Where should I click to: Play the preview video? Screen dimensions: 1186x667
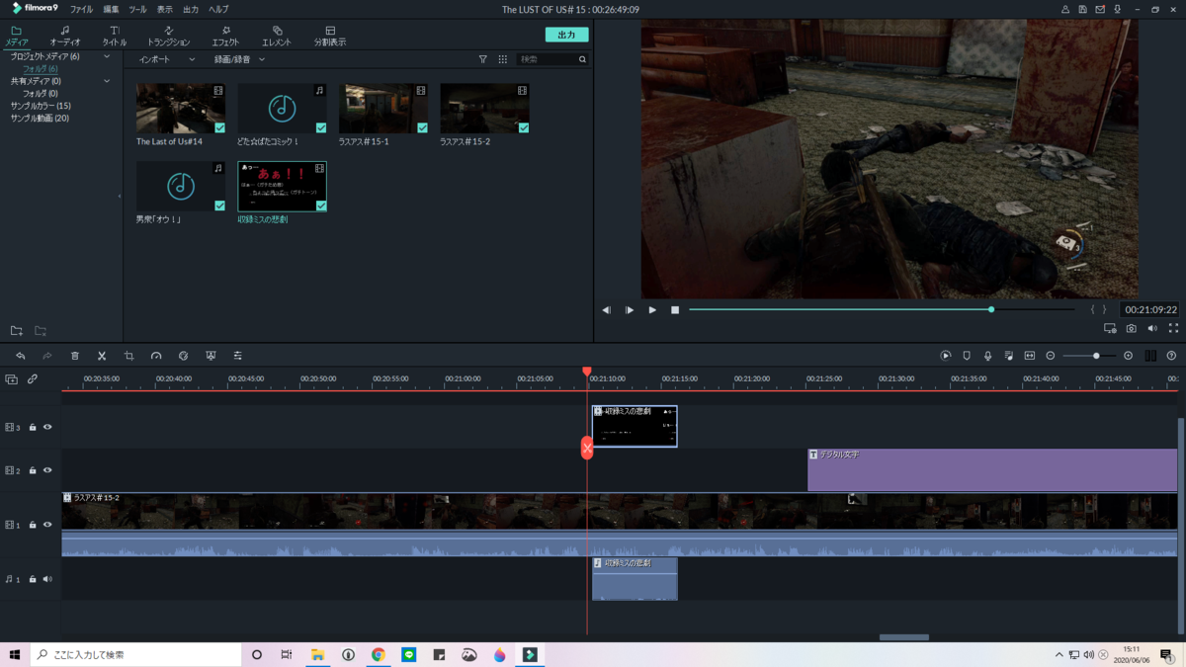[652, 310]
